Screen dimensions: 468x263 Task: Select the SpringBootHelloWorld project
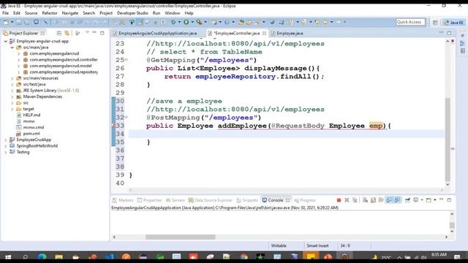coord(37,146)
